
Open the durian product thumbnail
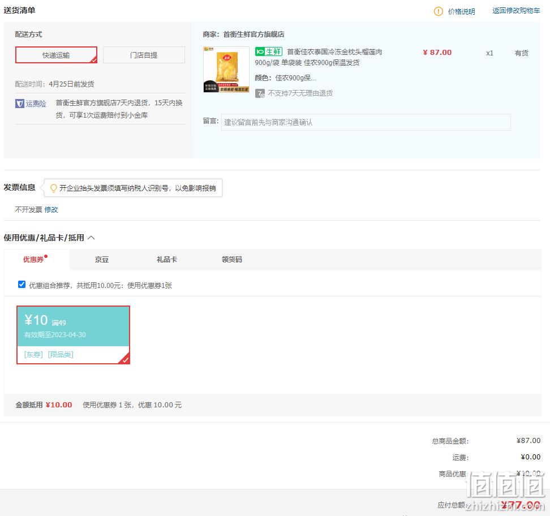click(x=226, y=70)
